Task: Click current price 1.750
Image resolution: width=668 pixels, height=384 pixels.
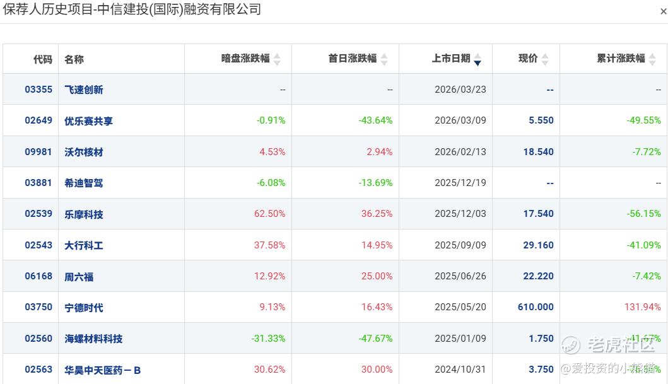Action: pyautogui.click(x=541, y=339)
